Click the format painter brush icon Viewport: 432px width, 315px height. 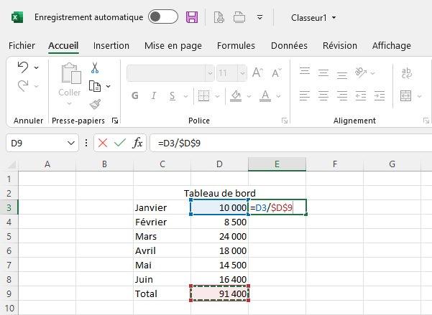pos(95,104)
